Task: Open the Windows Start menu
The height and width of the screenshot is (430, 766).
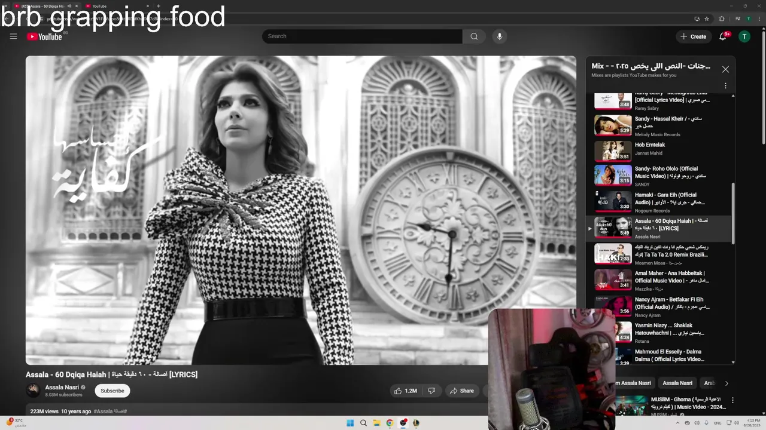Action: pos(350,423)
